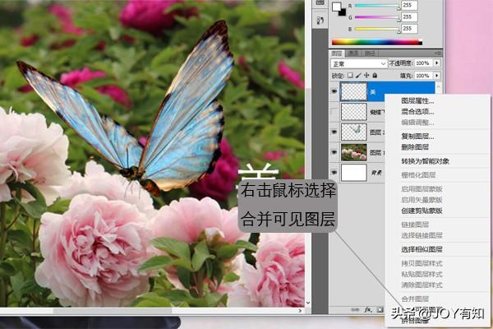The width and height of the screenshot is (493, 329).
Task: Click the butterfly thumbnail of 图层 2
Action: coord(354,132)
